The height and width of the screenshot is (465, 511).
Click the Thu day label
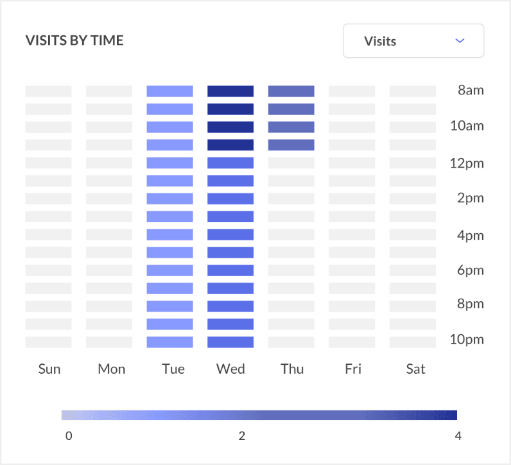(x=292, y=369)
